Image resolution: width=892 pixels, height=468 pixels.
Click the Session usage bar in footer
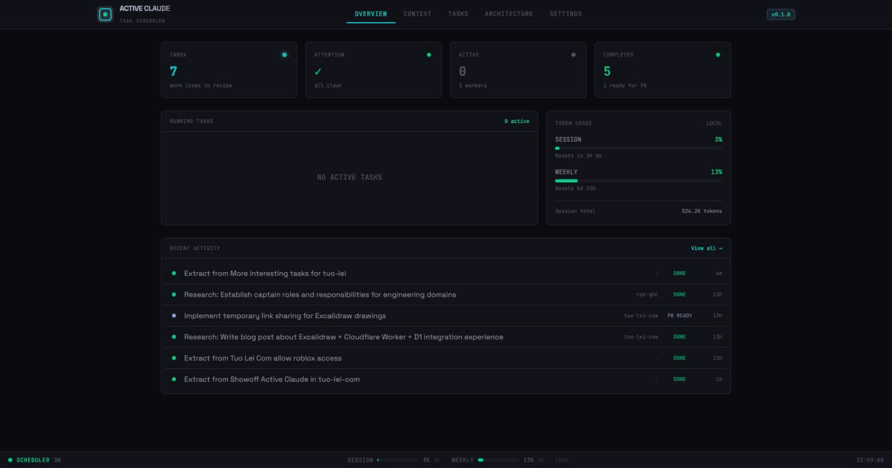point(397,460)
